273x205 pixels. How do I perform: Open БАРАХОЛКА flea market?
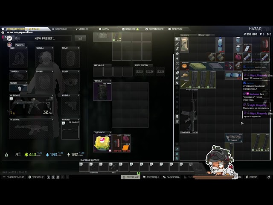171,177
